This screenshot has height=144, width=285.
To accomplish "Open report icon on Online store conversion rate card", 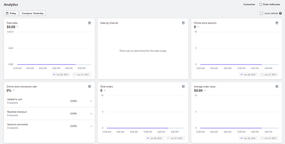I will pyautogui.click(x=90, y=87).
